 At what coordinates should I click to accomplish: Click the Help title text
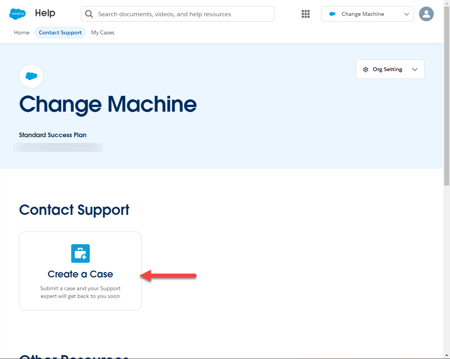45,13
